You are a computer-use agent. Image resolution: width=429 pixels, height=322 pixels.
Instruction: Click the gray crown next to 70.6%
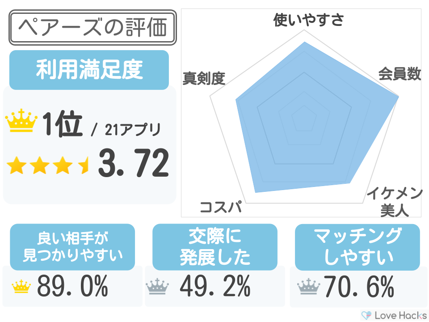pos(307,287)
